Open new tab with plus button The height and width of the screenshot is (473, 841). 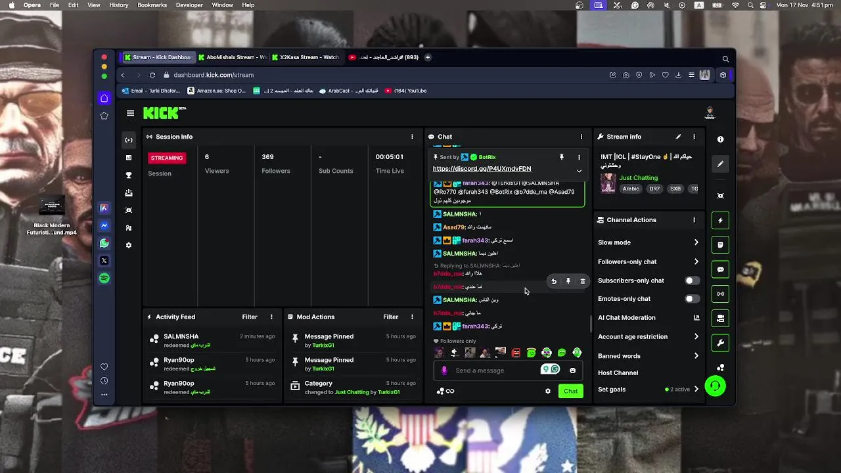[428, 57]
